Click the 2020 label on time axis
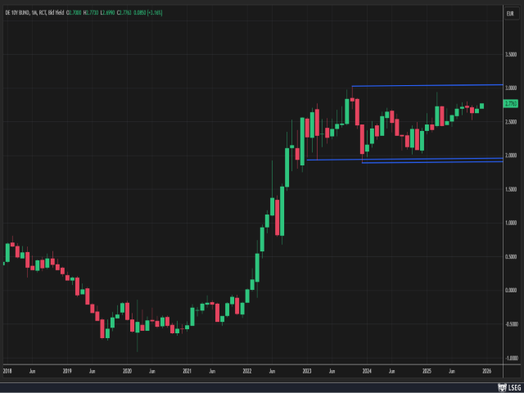524x393 pixels. (127, 371)
